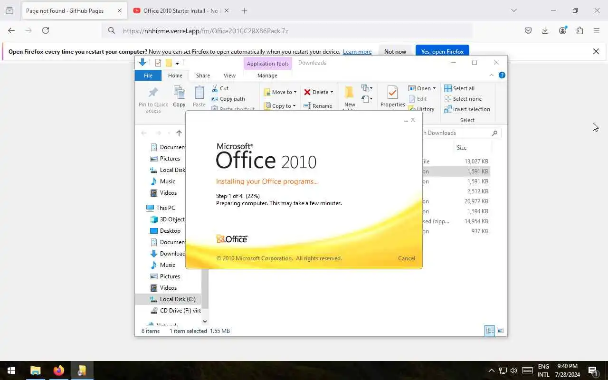Select Videos under This PC
Viewport: 608px width, 380px height.
click(164, 288)
